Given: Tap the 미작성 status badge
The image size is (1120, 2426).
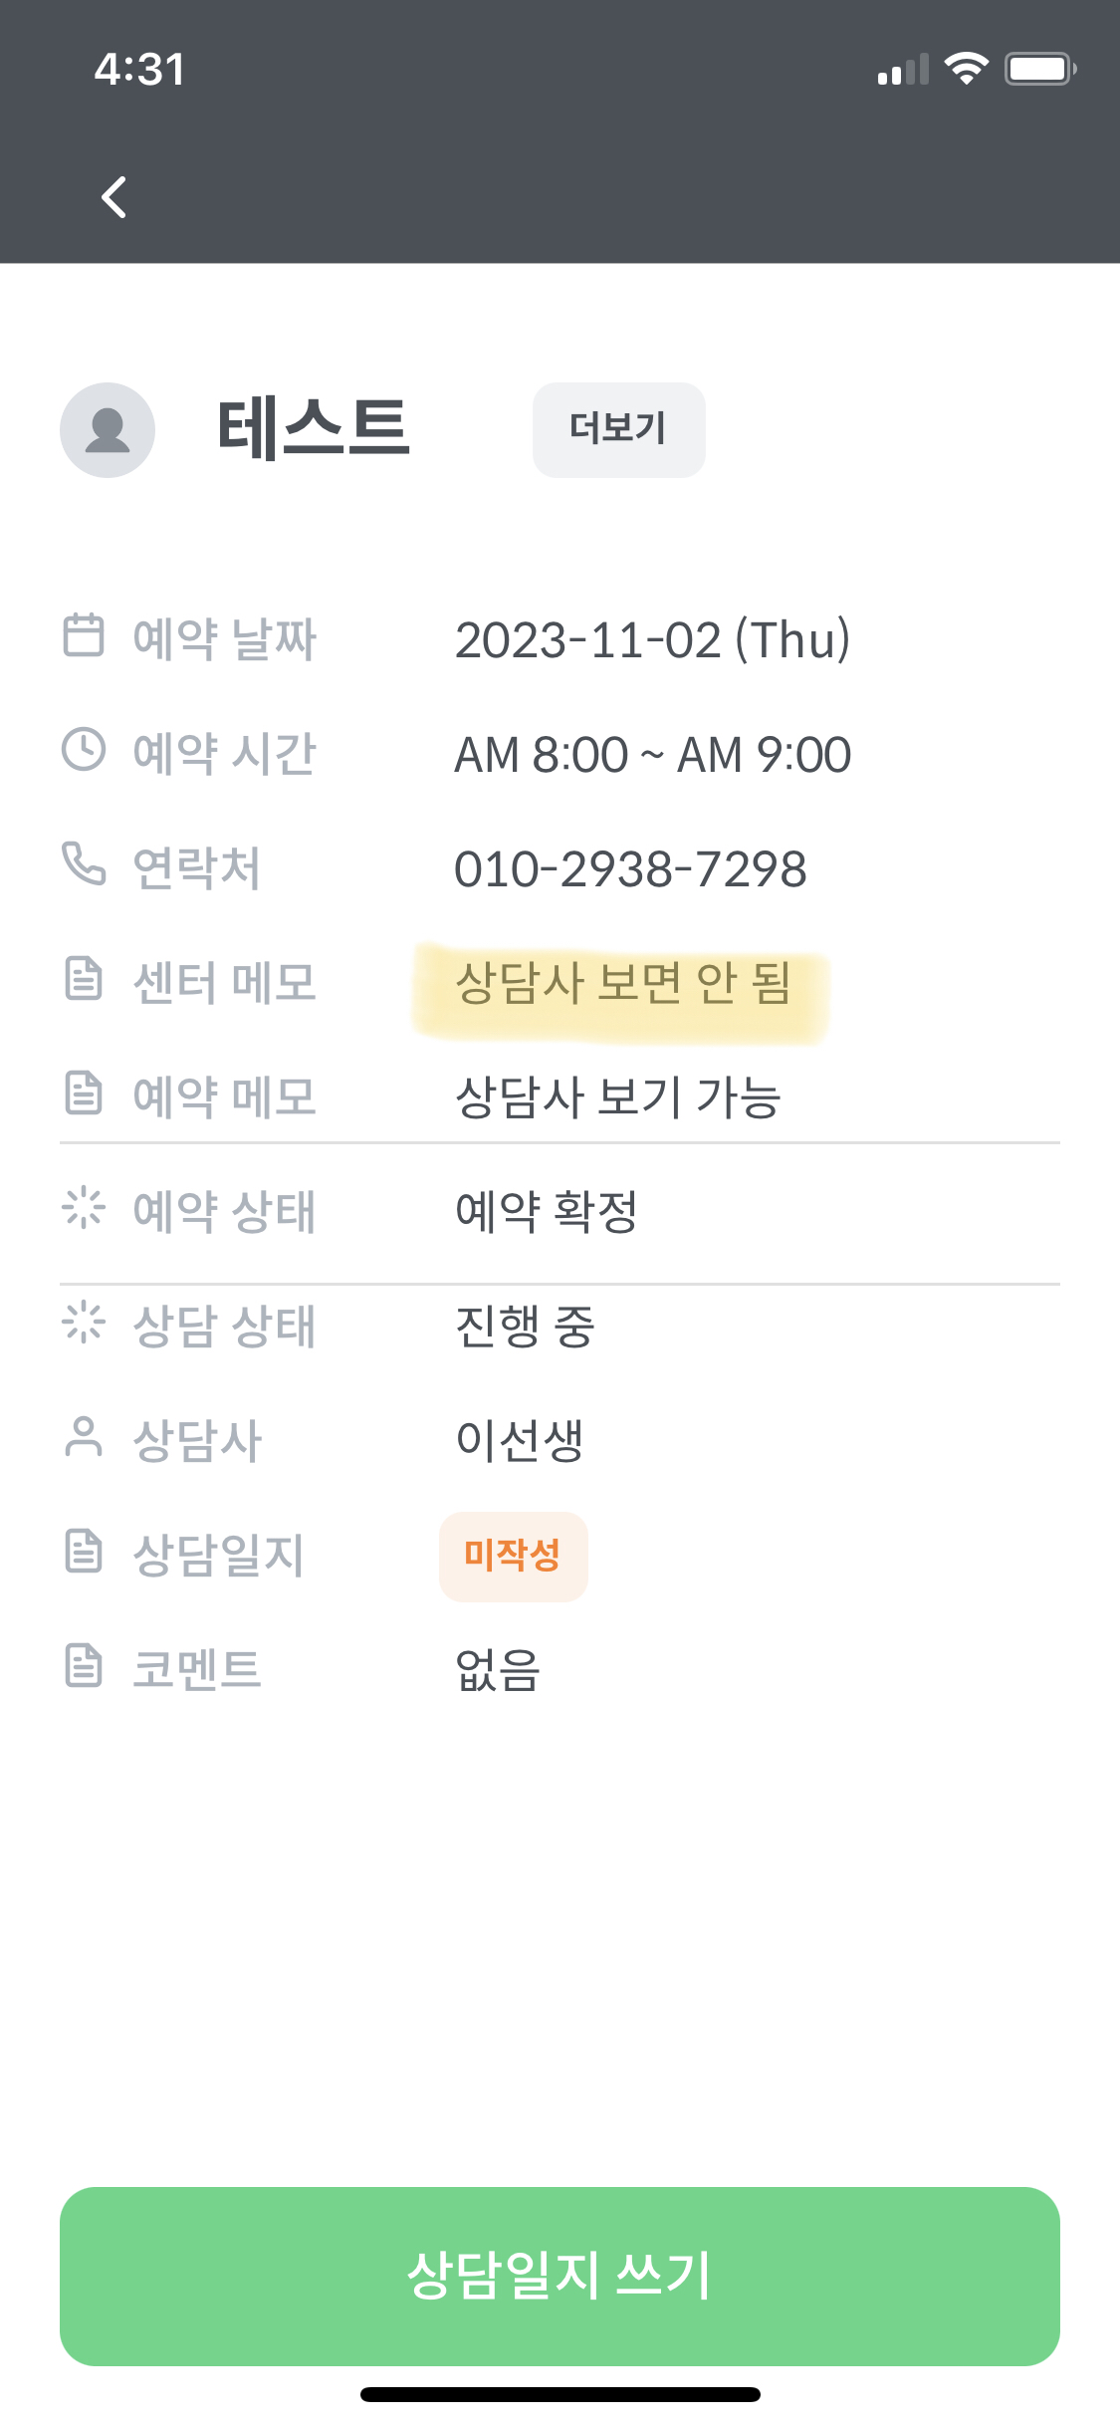Looking at the screenshot, I should (513, 1556).
